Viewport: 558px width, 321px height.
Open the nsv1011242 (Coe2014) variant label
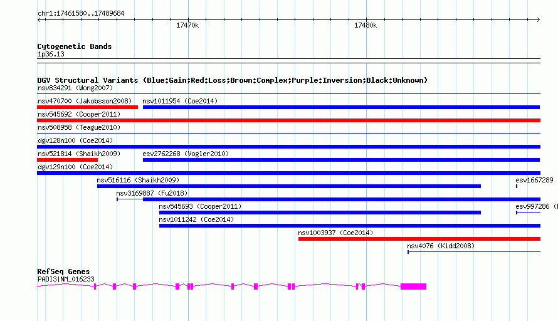tap(196, 219)
